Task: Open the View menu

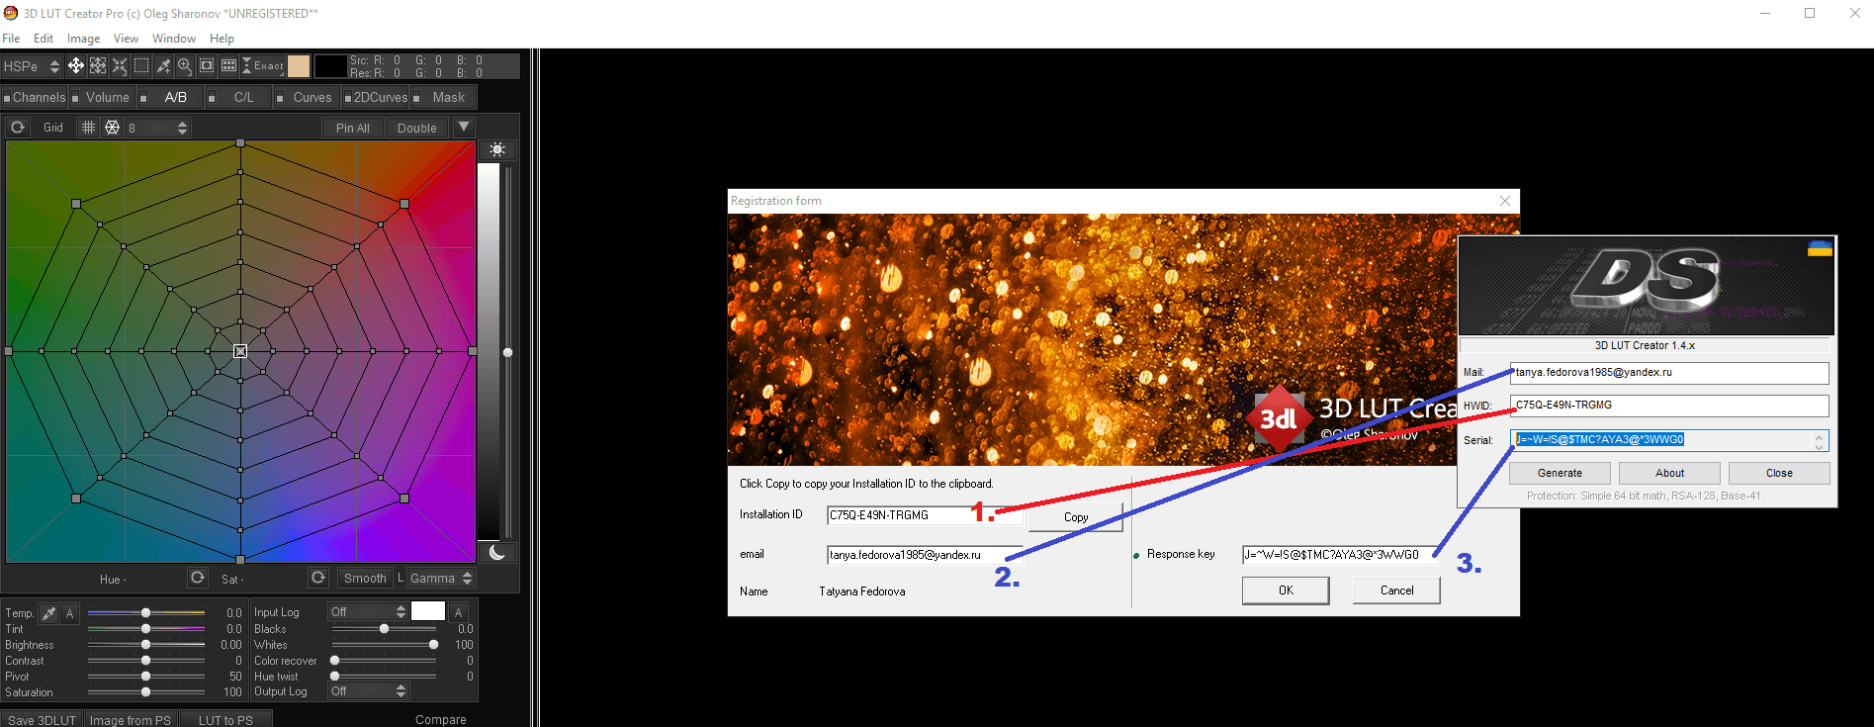Action: point(126,39)
